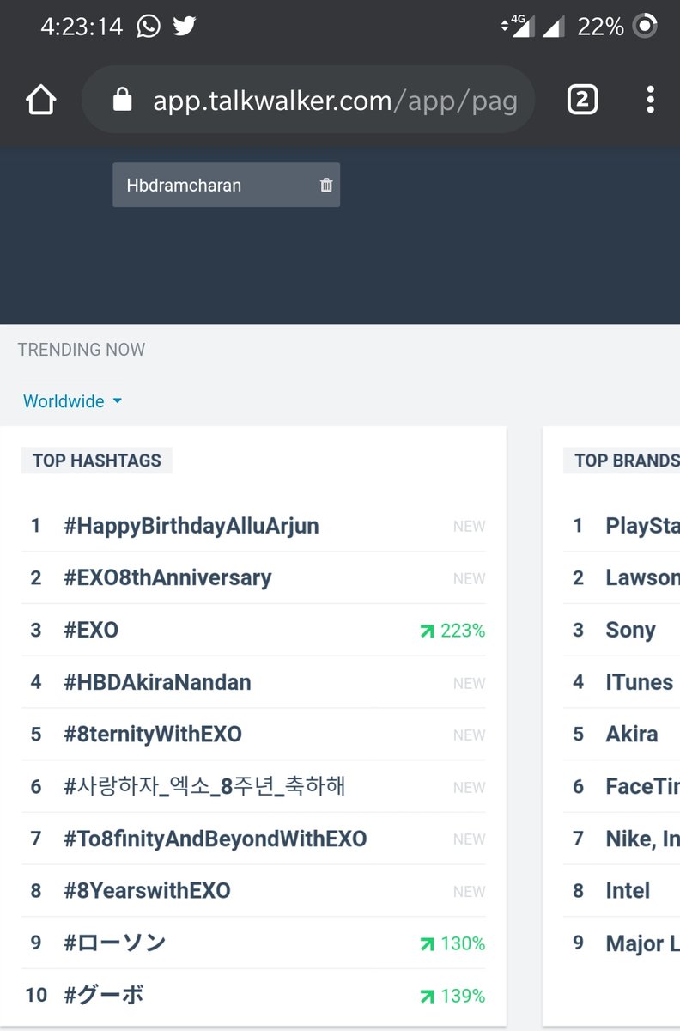Tap the padlock site security icon
The width and height of the screenshot is (680, 1031).
pyautogui.click(x=123, y=101)
